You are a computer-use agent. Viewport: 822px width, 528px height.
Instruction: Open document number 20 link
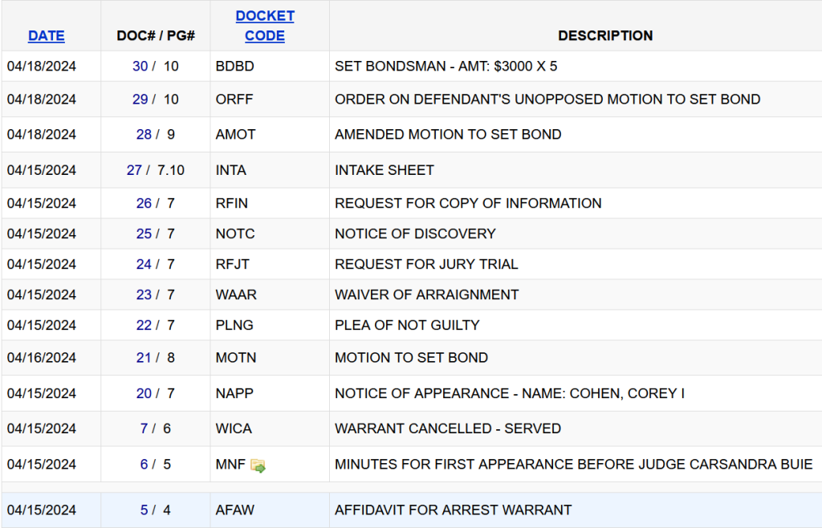144,393
